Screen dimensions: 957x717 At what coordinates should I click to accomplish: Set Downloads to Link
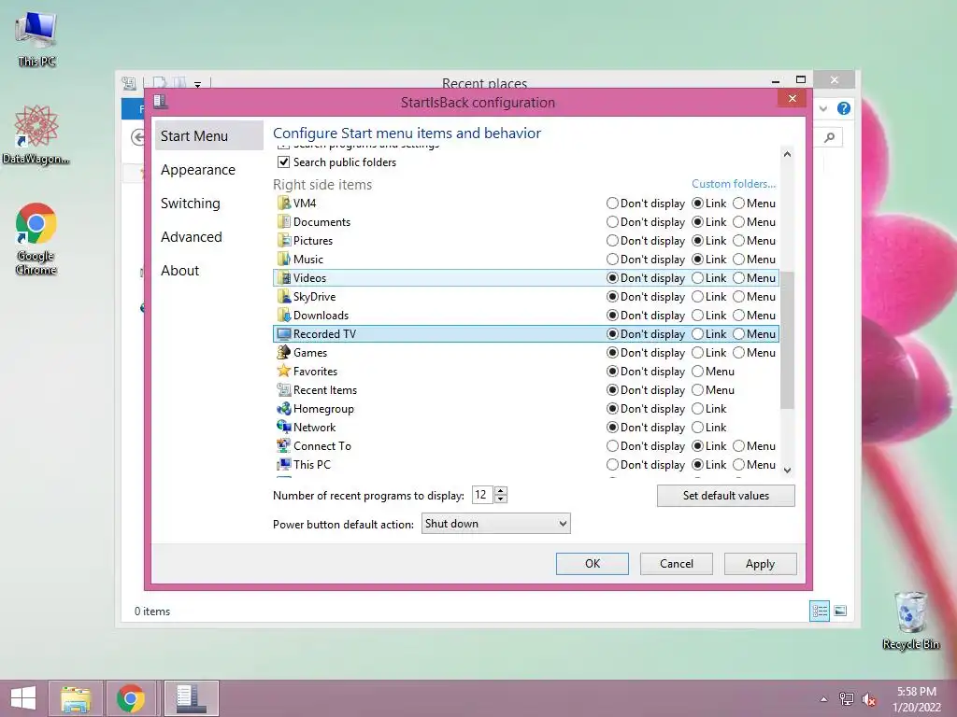pos(697,316)
